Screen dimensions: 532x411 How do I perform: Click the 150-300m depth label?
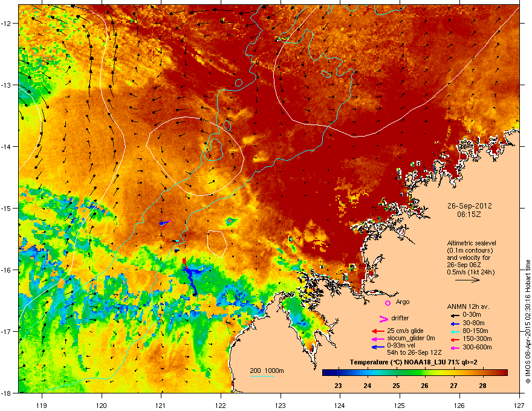(477, 338)
